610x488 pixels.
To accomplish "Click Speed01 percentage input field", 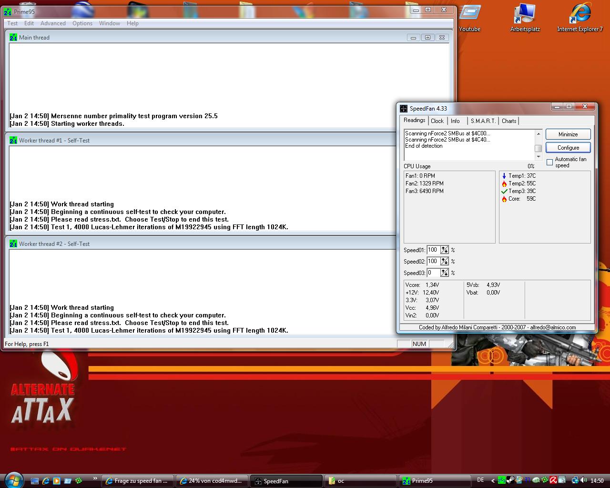I will pos(434,250).
